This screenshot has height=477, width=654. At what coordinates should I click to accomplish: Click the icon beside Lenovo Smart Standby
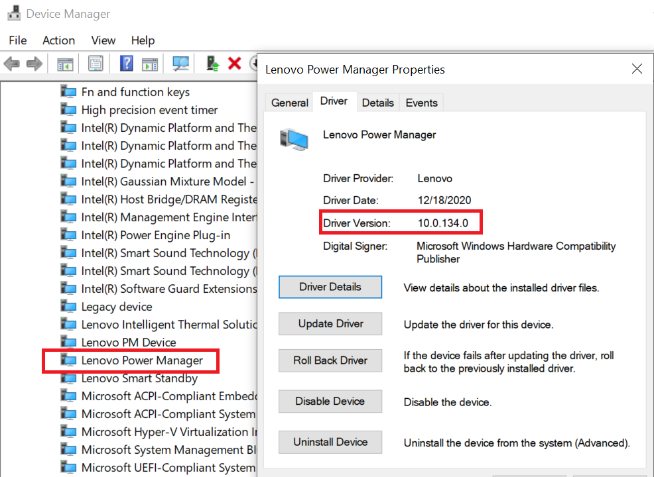68,378
